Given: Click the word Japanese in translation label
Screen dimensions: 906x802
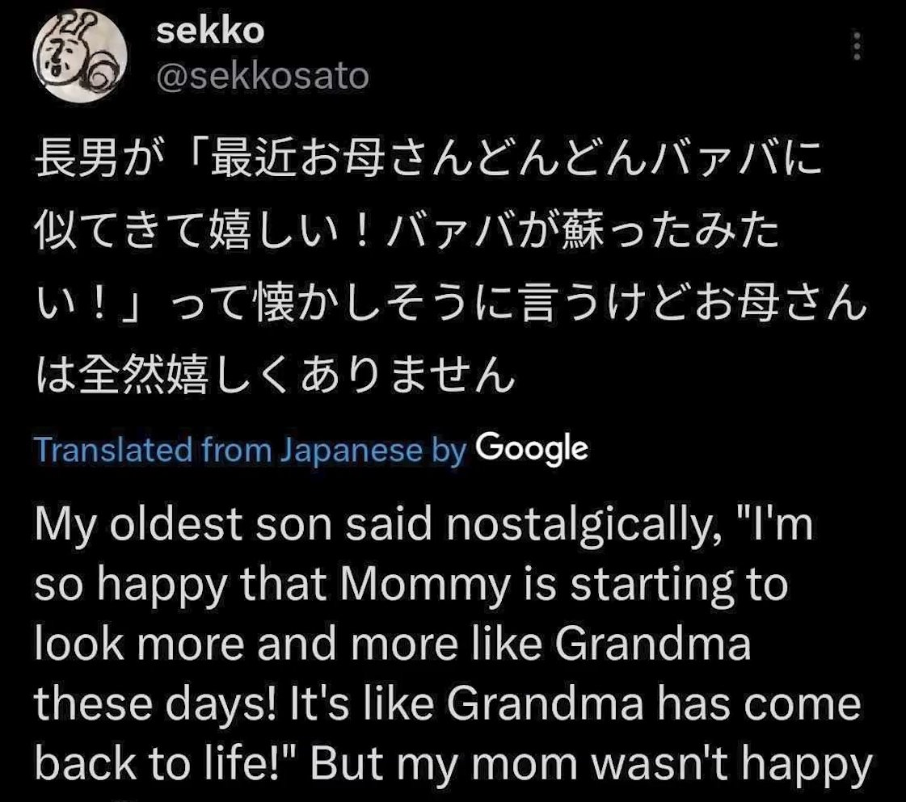Looking at the screenshot, I should [352, 451].
